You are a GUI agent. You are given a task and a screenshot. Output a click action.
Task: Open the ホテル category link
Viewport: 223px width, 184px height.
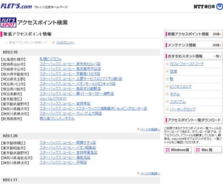coord(175,94)
